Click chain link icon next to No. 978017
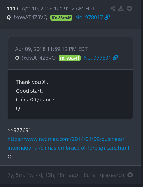 (x=107, y=17)
